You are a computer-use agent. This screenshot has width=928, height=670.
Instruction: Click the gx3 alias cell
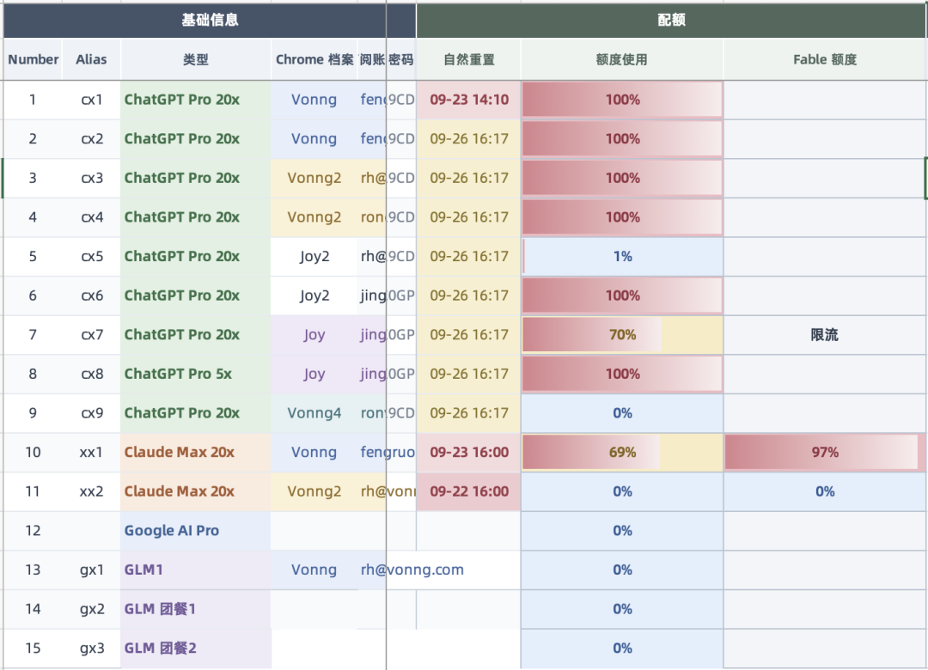[x=92, y=649]
